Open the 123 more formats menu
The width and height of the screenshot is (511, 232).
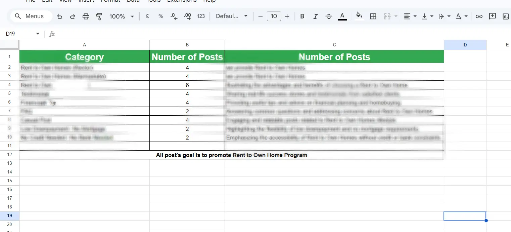(x=201, y=16)
